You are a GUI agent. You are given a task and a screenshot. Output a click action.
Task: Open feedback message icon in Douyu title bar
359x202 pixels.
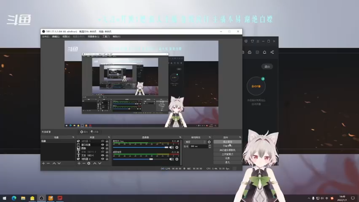[x=246, y=41]
